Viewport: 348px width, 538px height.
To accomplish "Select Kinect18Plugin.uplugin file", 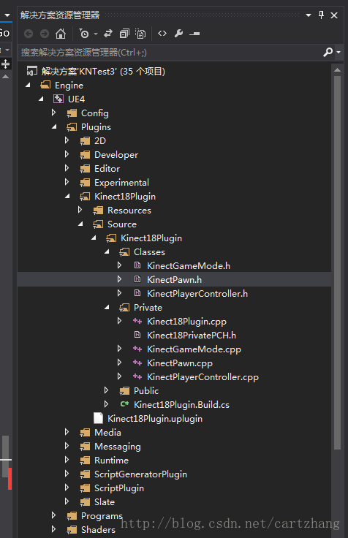I will 155,419.
